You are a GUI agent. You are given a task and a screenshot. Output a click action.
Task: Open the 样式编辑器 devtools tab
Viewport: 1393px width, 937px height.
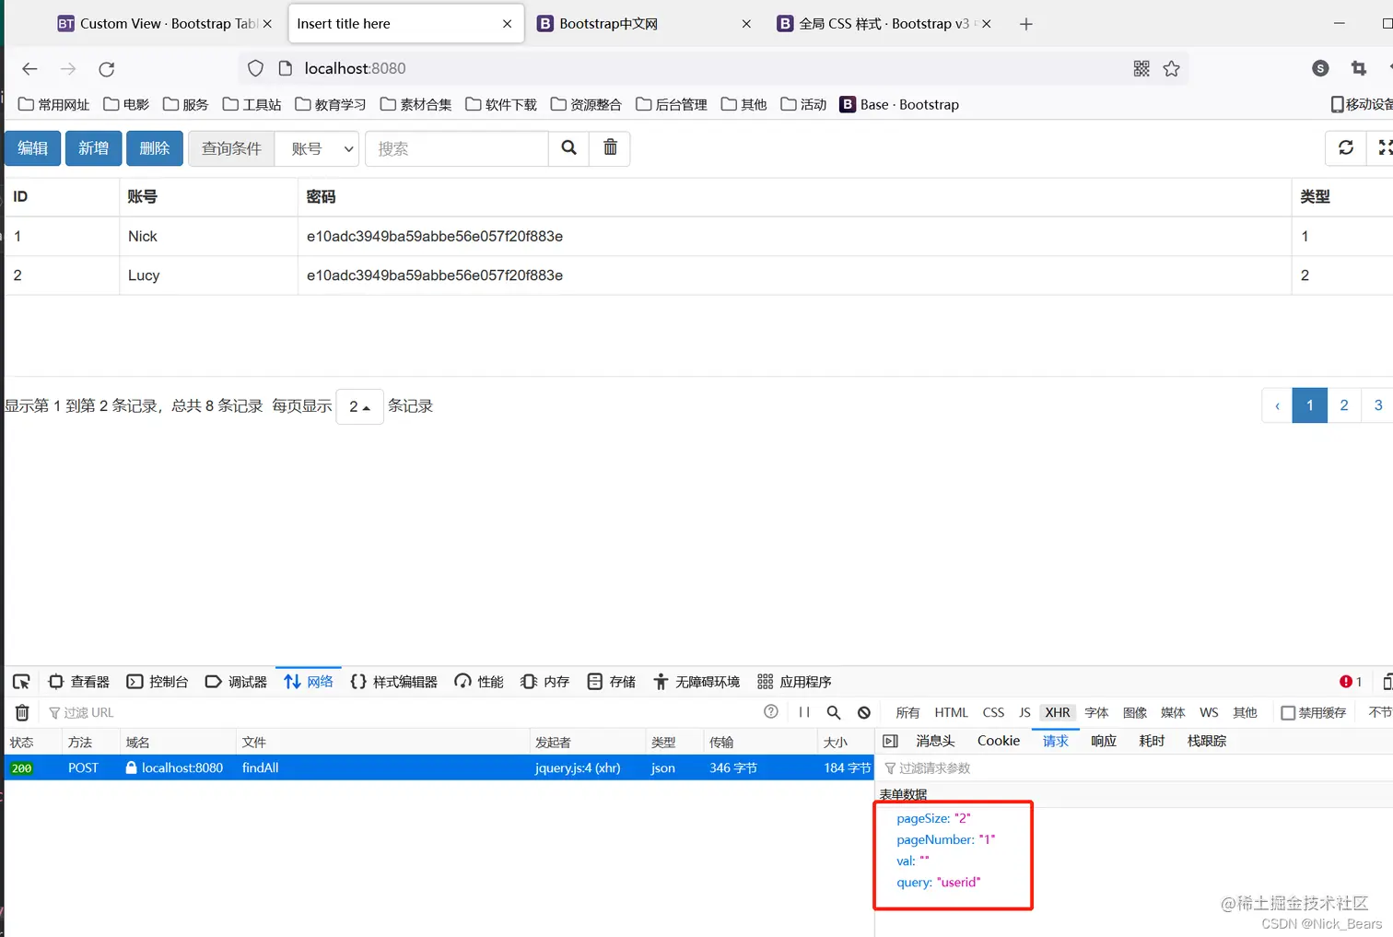click(x=394, y=682)
